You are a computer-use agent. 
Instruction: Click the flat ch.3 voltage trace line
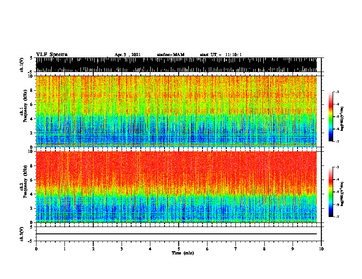176,234
